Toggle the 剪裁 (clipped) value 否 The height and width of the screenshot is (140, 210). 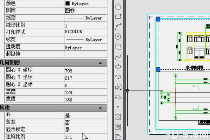(86, 122)
